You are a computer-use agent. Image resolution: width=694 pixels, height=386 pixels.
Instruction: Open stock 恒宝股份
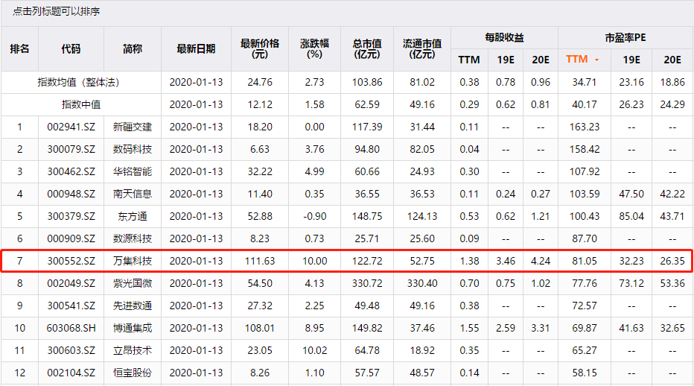[133, 373]
